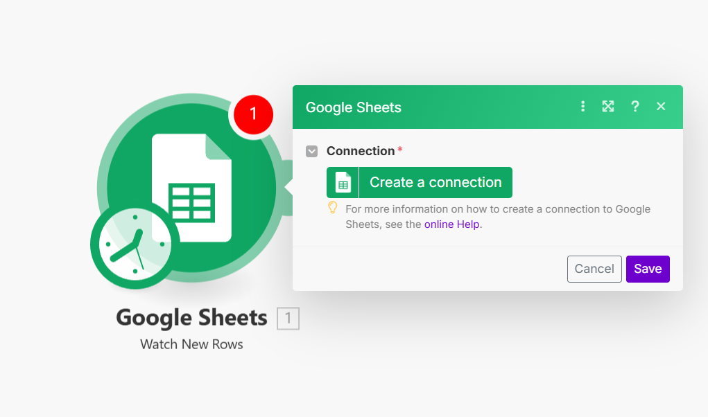Cancel the Google Sheets configuration

pyautogui.click(x=594, y=269)
